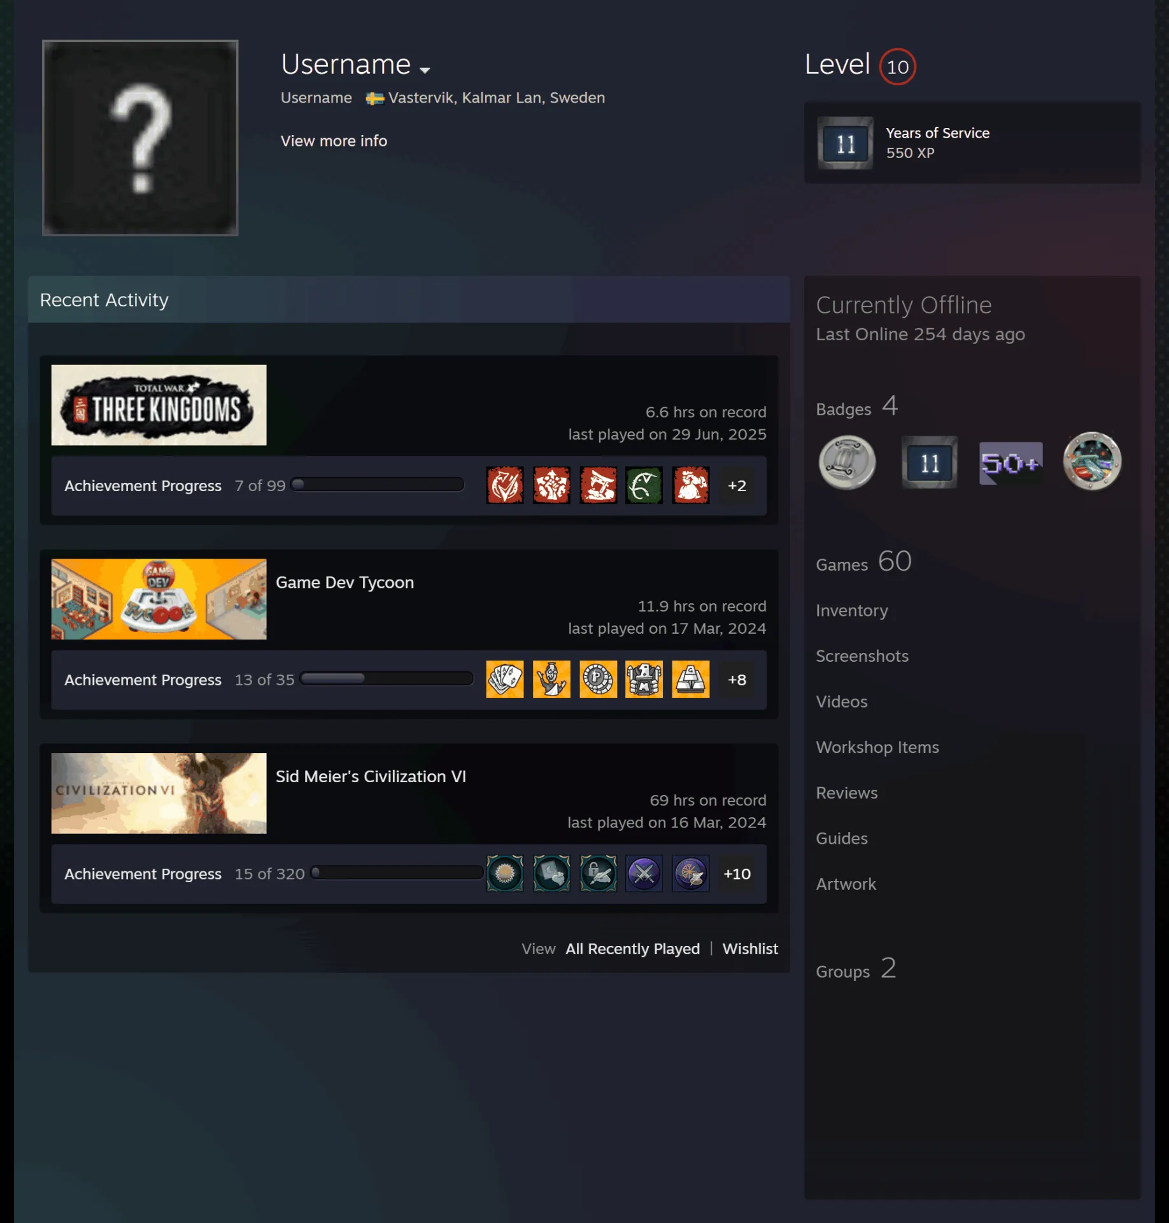Expand the +2 Three Kingdoms achievements
Viewport: 1169px width, 1223px height.
pos(737,485)
